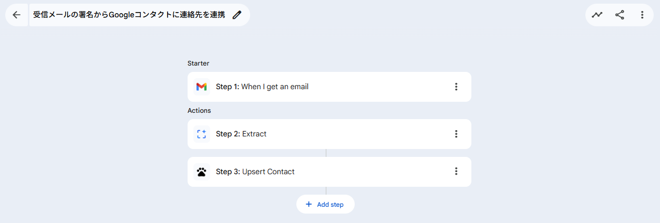
Task: Click the flow title text field
Action: click(129, 15)
